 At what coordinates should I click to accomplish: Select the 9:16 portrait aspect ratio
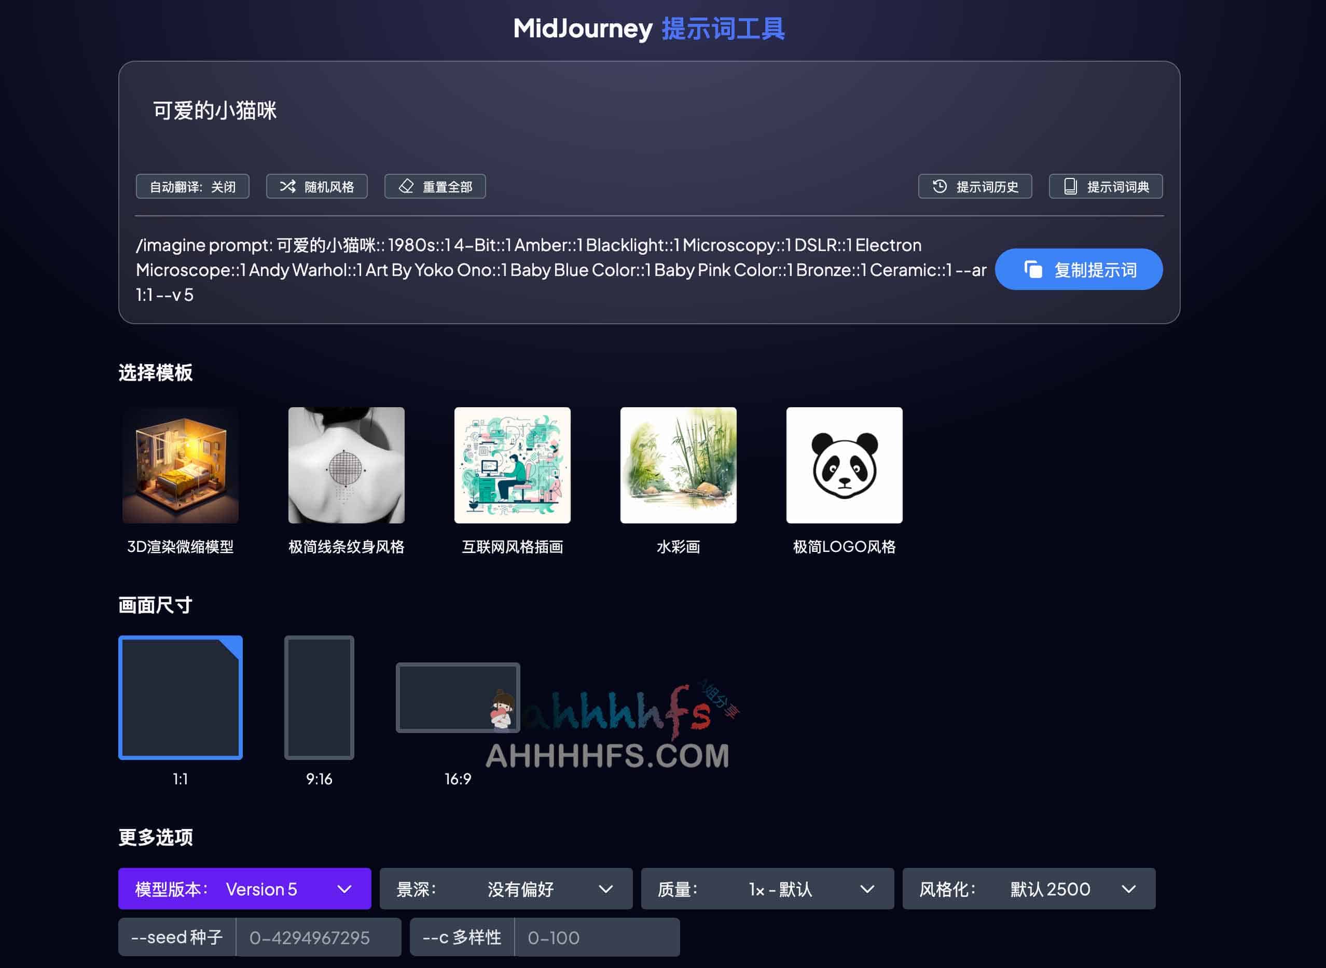(x=319, y=698)
